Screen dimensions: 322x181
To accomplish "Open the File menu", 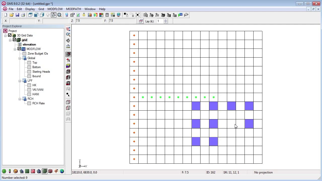I will click(x=11, y=9).
